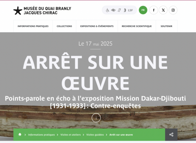
Task: Expand Recherche scientifique menu
Action: [x=137, y=26]
